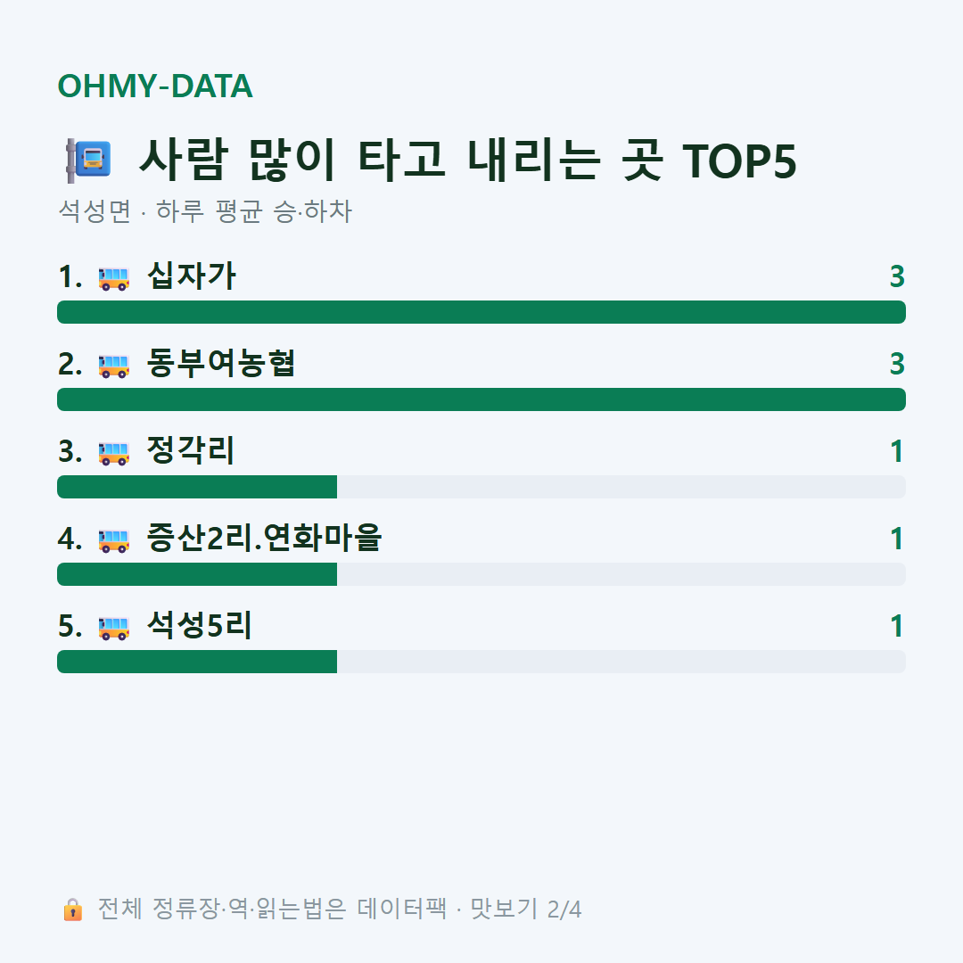
Task: Click the partially filled bar under 정각리
Action: pyautogui.click(x=481, y=487)
